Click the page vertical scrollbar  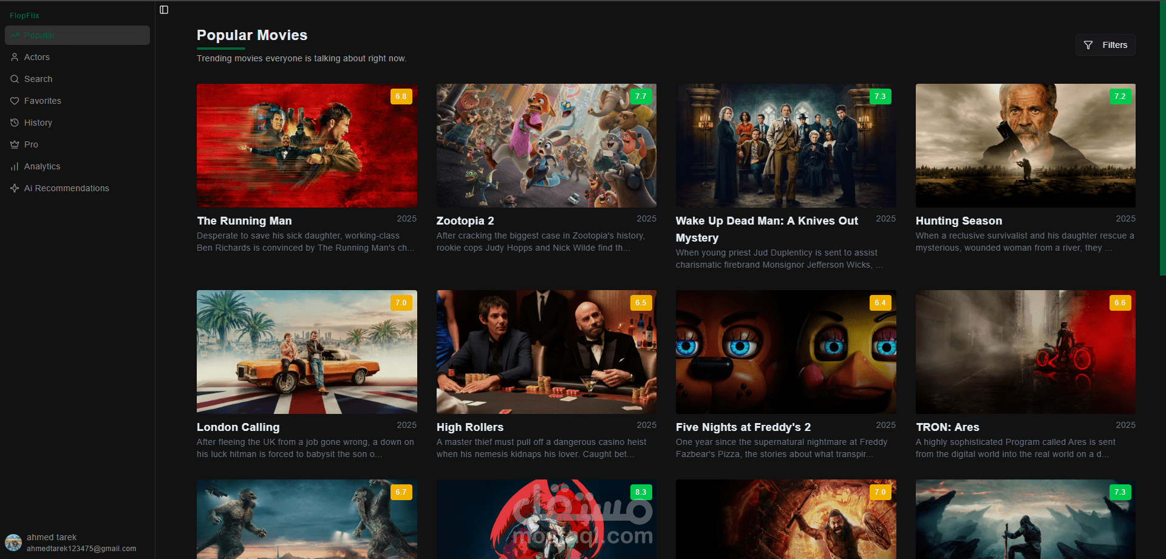tap(1162, 138)
